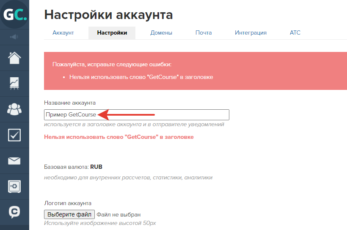Open notifications megaphone icon in sidebar
Viewport: 347px width, 230px height.
point(14,37)
